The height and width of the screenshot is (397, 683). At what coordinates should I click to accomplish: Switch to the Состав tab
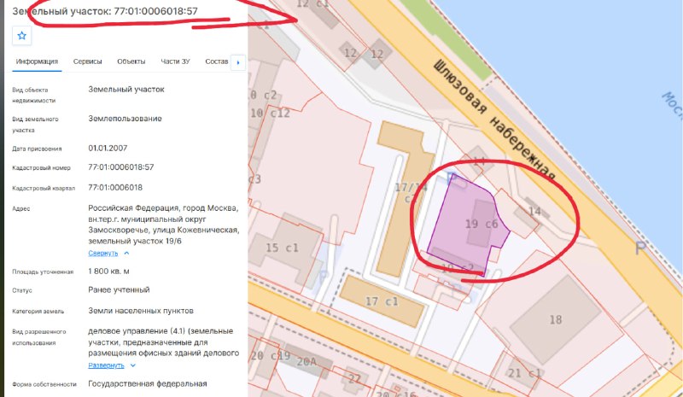point(217,61)
